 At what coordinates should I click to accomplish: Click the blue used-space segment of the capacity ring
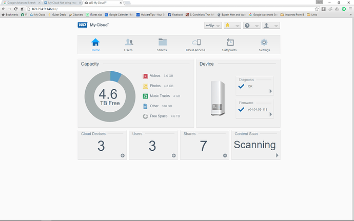pos(115,76)
